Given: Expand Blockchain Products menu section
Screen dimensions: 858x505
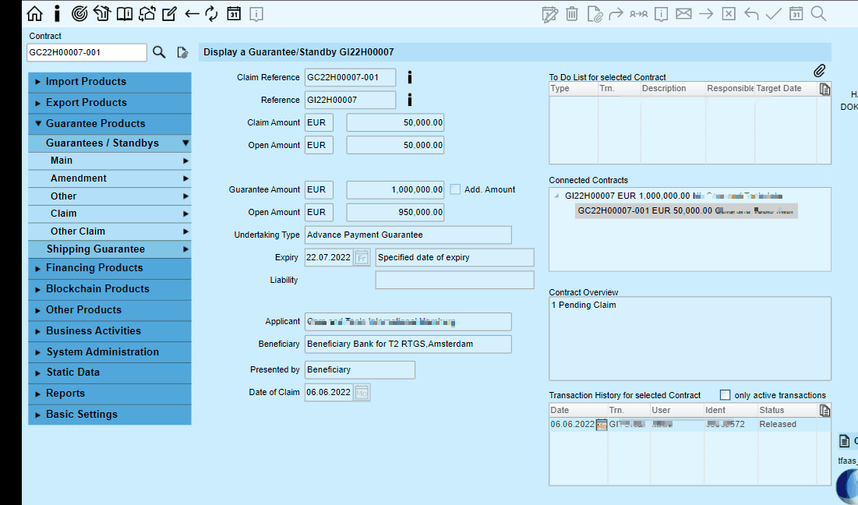Looking at the screenshot, I should 109,289.
